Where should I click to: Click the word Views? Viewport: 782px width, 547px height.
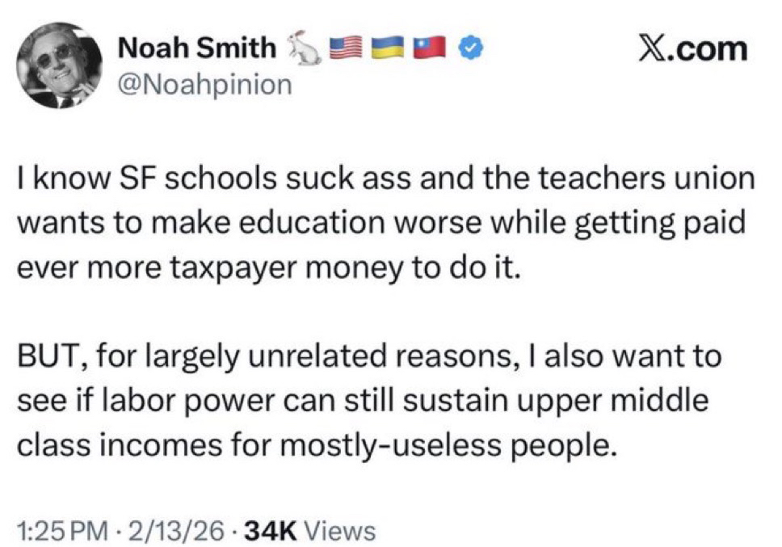tap(343, 531)
